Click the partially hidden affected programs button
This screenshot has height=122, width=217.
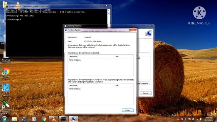(x=143, y=83)
